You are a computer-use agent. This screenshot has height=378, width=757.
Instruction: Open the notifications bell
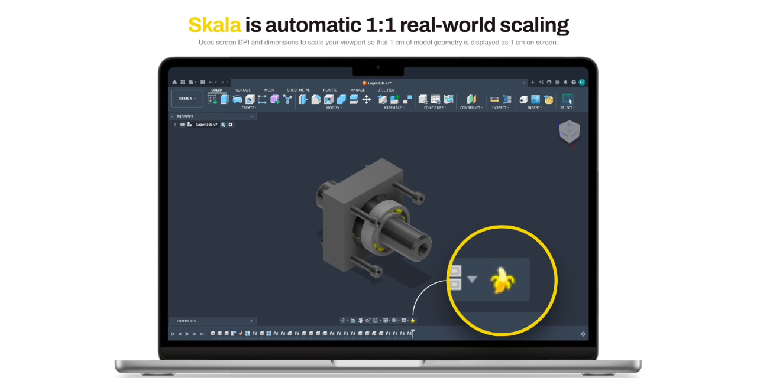pos(565,82)
